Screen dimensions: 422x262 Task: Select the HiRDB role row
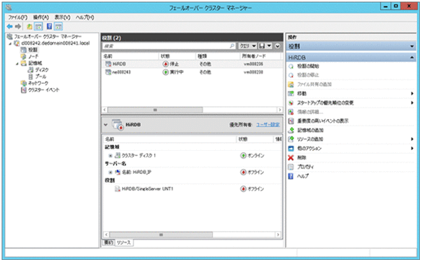point(192,64)
